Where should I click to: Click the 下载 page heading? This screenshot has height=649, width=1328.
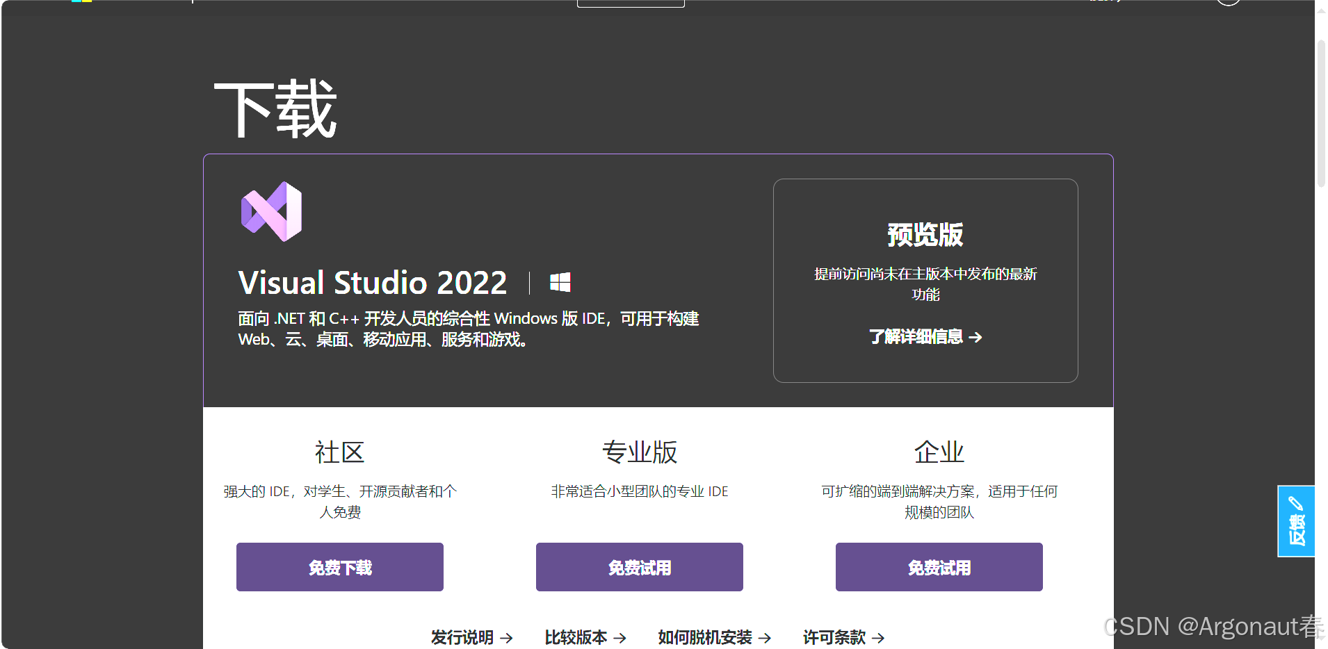pos(275,109)
